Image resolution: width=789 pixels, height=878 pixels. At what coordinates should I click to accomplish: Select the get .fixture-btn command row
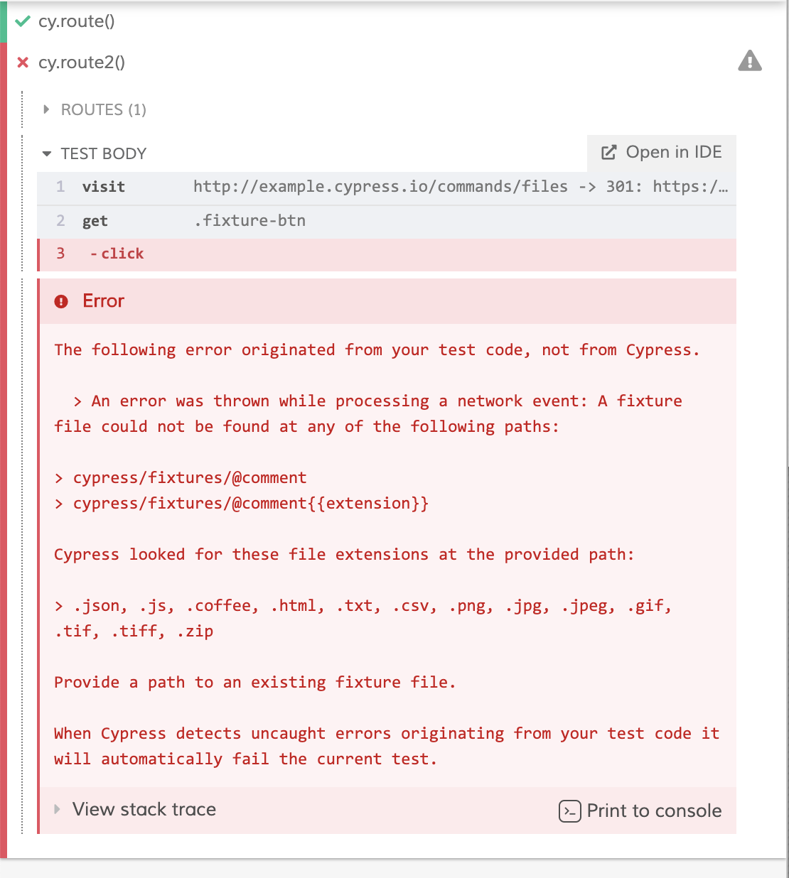pos(284,221)
